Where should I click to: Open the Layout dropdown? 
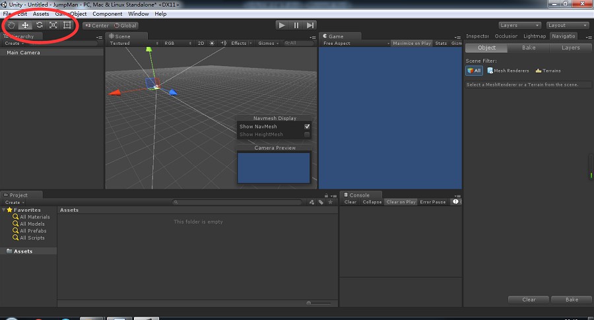567,25
